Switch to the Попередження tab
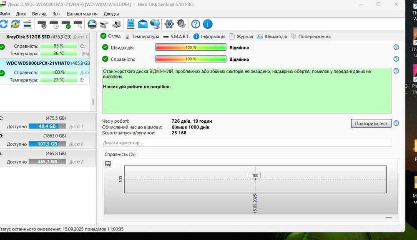The height and width of the screenshot is (240, 417). click(311, 37)
